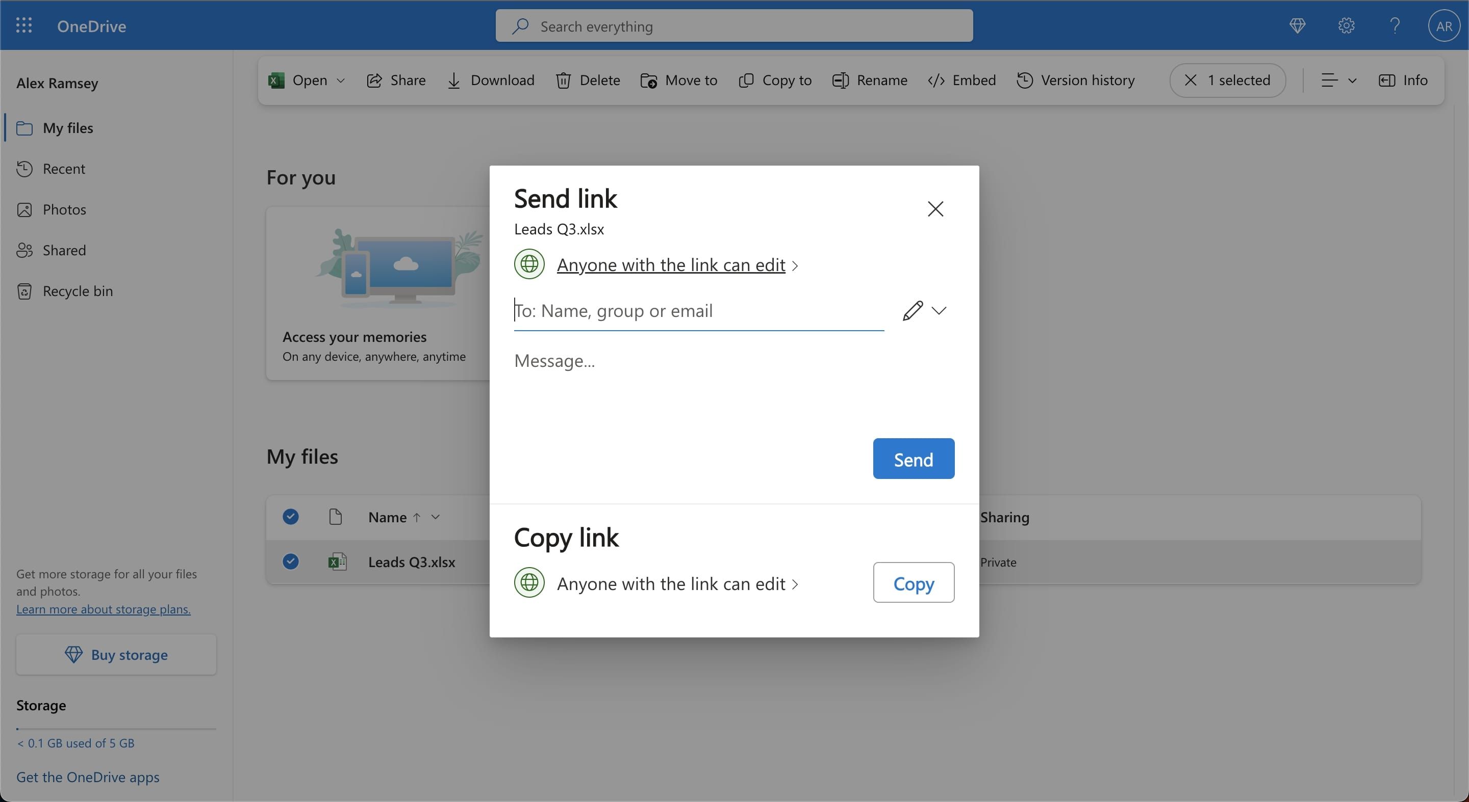Click the Download icon in the toolbar

pos(453,81)
